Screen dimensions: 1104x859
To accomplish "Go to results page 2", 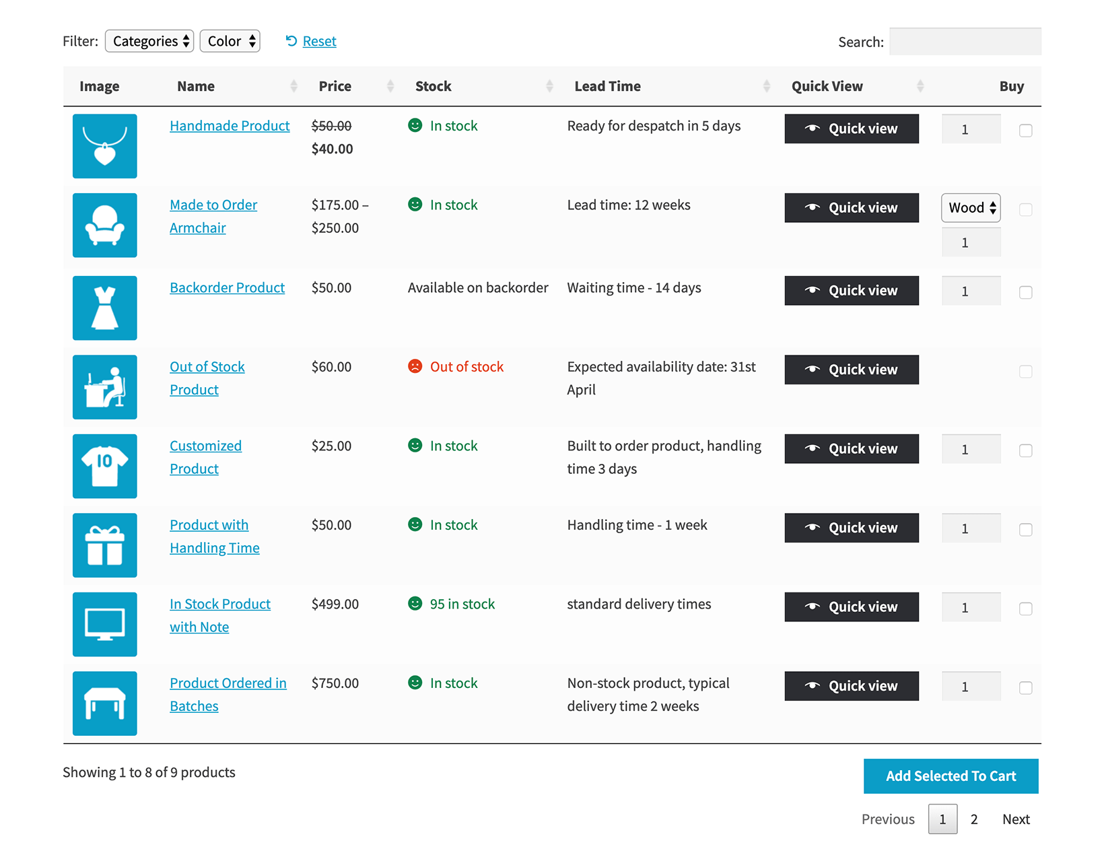I will (x=974, y=819).
